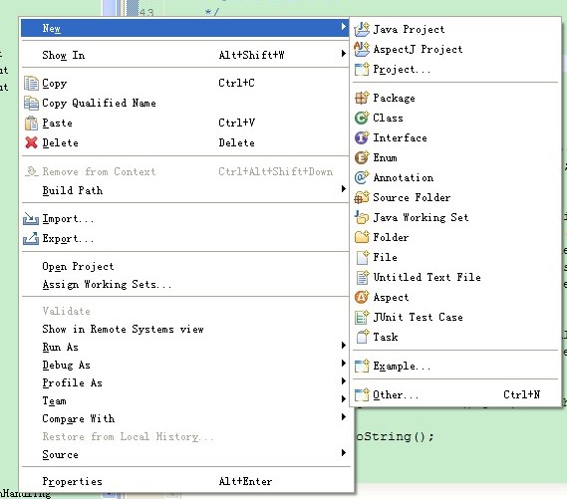Expand the Build Path submenu arrow

point(343,188)
